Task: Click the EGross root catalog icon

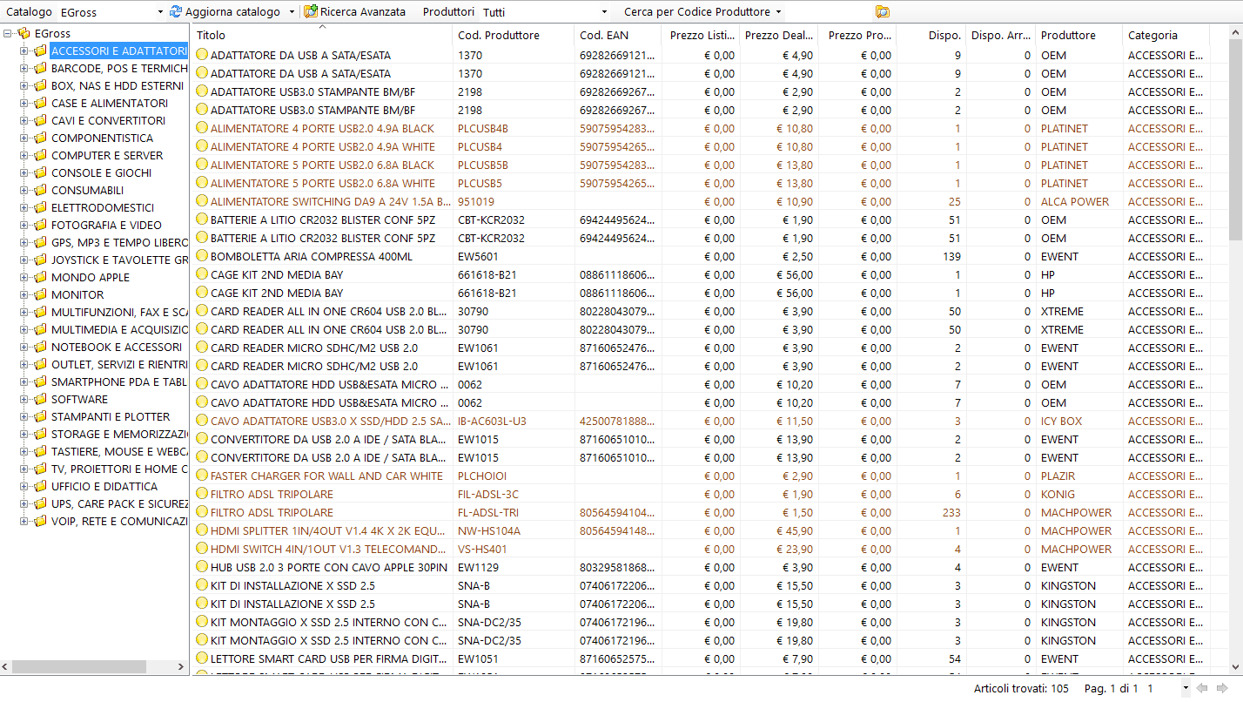Action: 24,33
